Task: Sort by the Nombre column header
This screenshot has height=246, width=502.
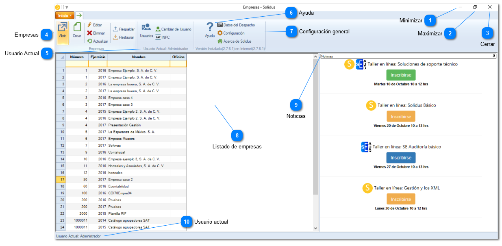Action: 139,57
